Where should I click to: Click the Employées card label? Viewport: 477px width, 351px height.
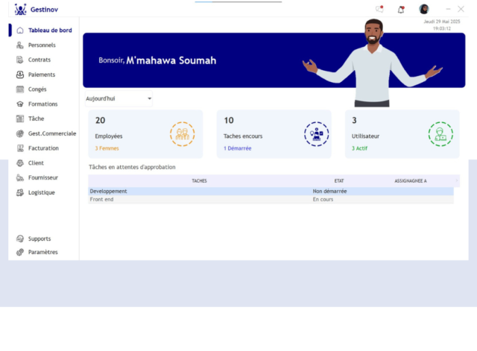(109, 136)
